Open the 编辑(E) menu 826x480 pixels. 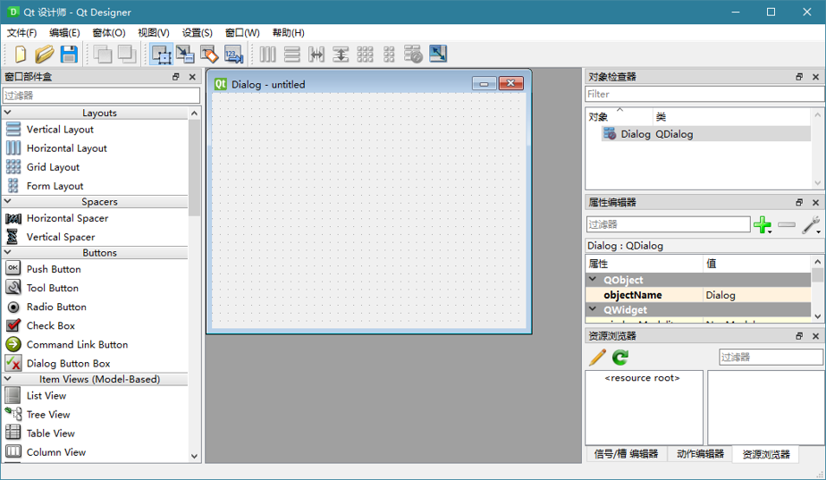click(64, 33)
